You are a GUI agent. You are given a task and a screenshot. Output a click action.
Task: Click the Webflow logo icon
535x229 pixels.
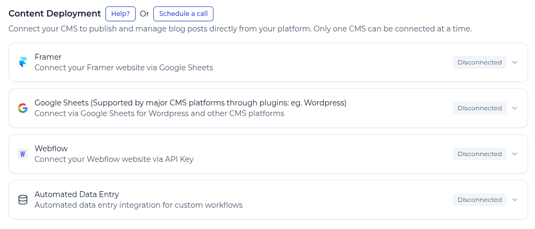point(23,154)
